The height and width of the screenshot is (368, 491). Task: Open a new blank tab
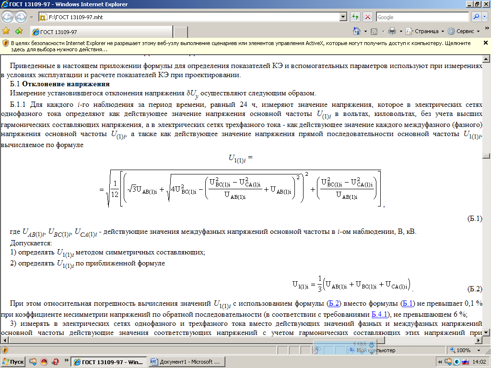181,32
